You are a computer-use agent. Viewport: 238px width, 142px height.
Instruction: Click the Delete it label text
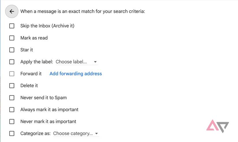[x=29, y=86]
